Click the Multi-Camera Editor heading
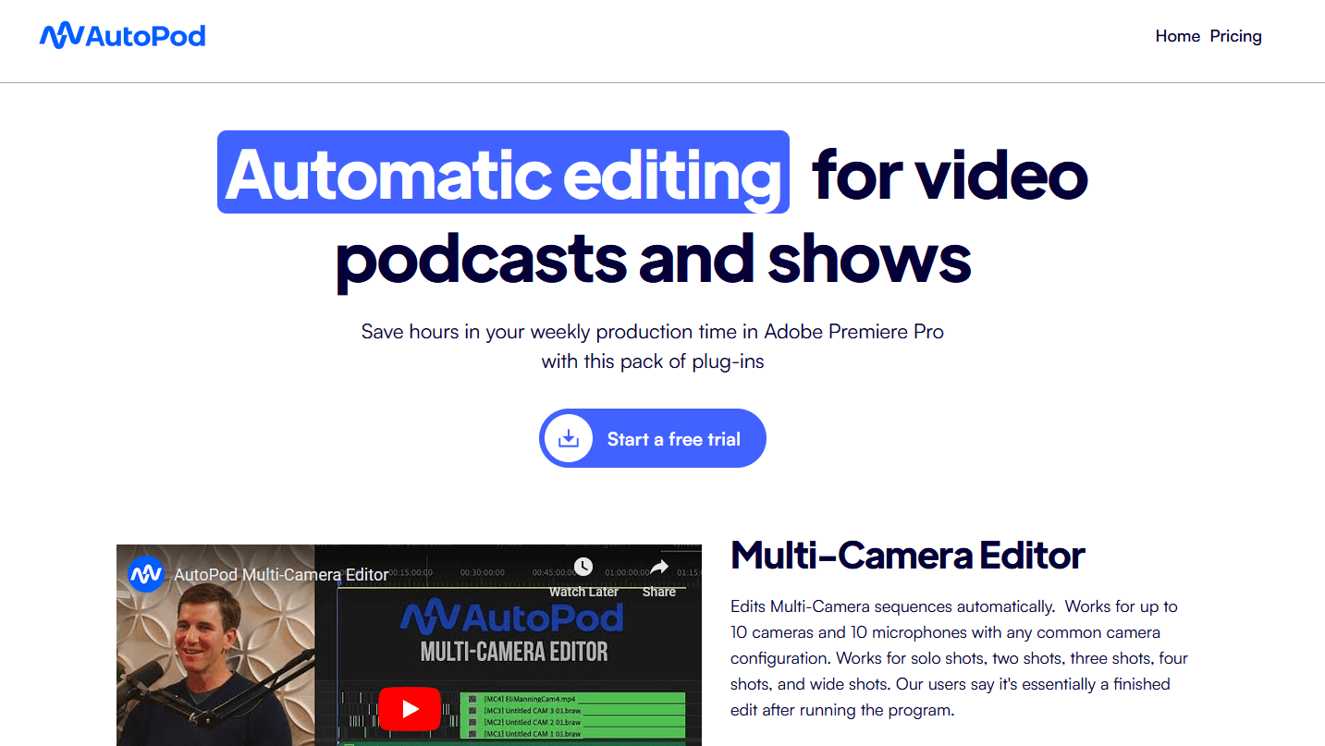The width and height of the screenshot is (1325, 746). point(908,556)
